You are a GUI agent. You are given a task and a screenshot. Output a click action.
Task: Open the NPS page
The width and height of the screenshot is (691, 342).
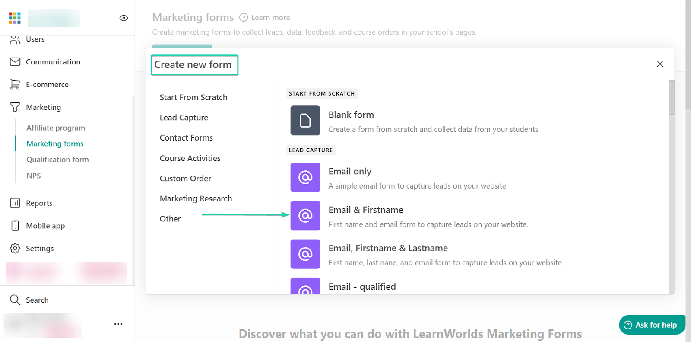34,176
